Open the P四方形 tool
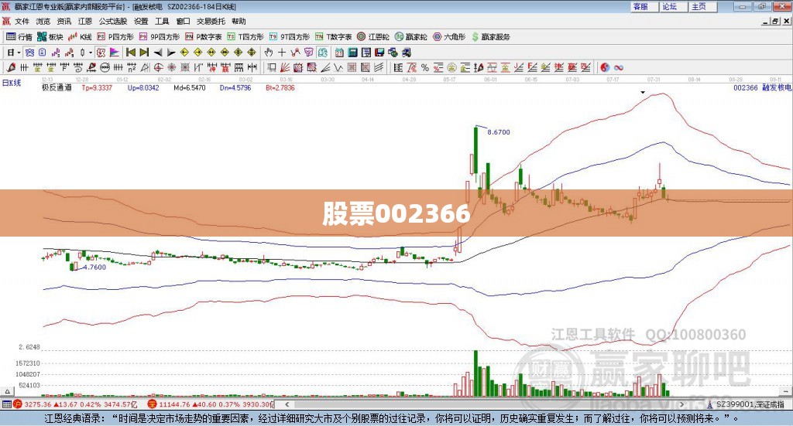 pyautogui.click(x=115, y=37)
